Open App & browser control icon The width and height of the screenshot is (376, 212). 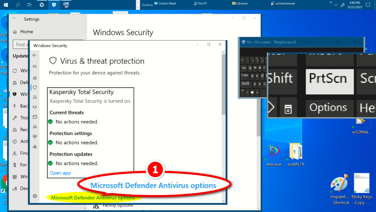pyautogui.click(x=35, y=117)
